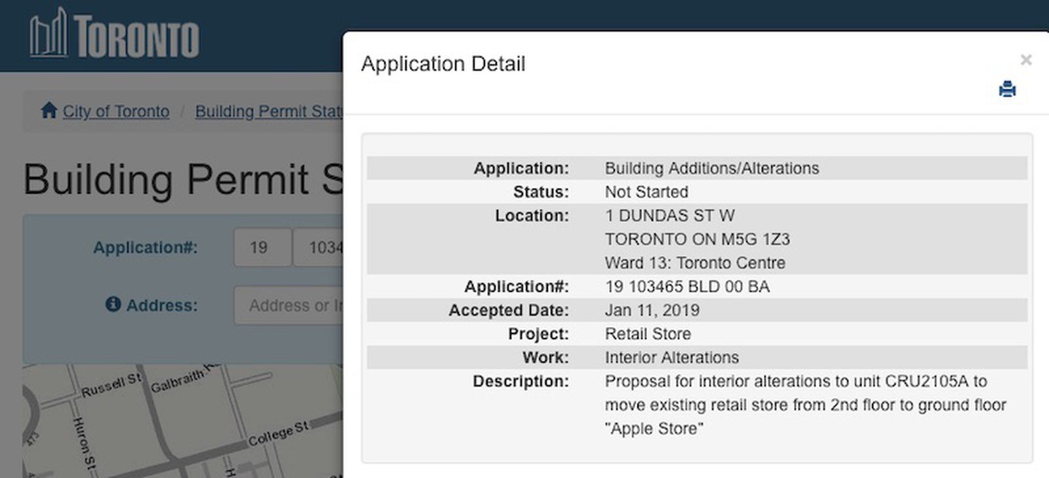The image size is (1049, 478).
Task: Click the 1 DUNDAS ST W location line
Action: pos(669,215)
